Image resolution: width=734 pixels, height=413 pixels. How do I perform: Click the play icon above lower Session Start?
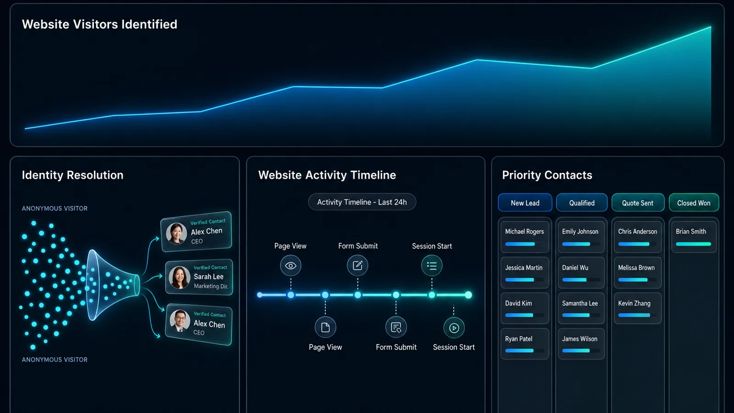click(454, 328)
